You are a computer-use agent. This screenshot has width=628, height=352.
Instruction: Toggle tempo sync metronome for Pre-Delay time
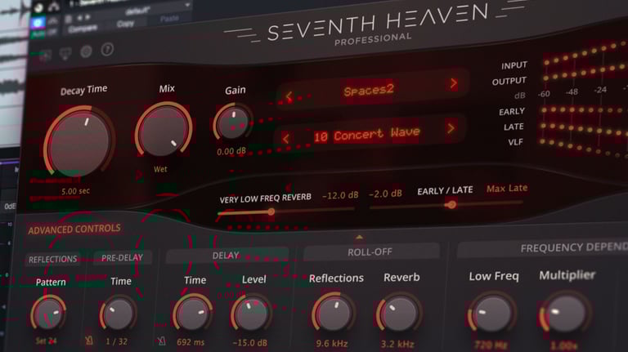tap(89, 341)
